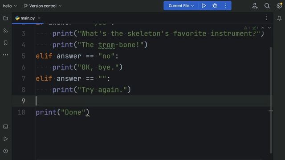Click the skeleton's favorite instrument string
Image resolution: width=285 pixels, height=160 pixels.
click(x=169, y=34)
